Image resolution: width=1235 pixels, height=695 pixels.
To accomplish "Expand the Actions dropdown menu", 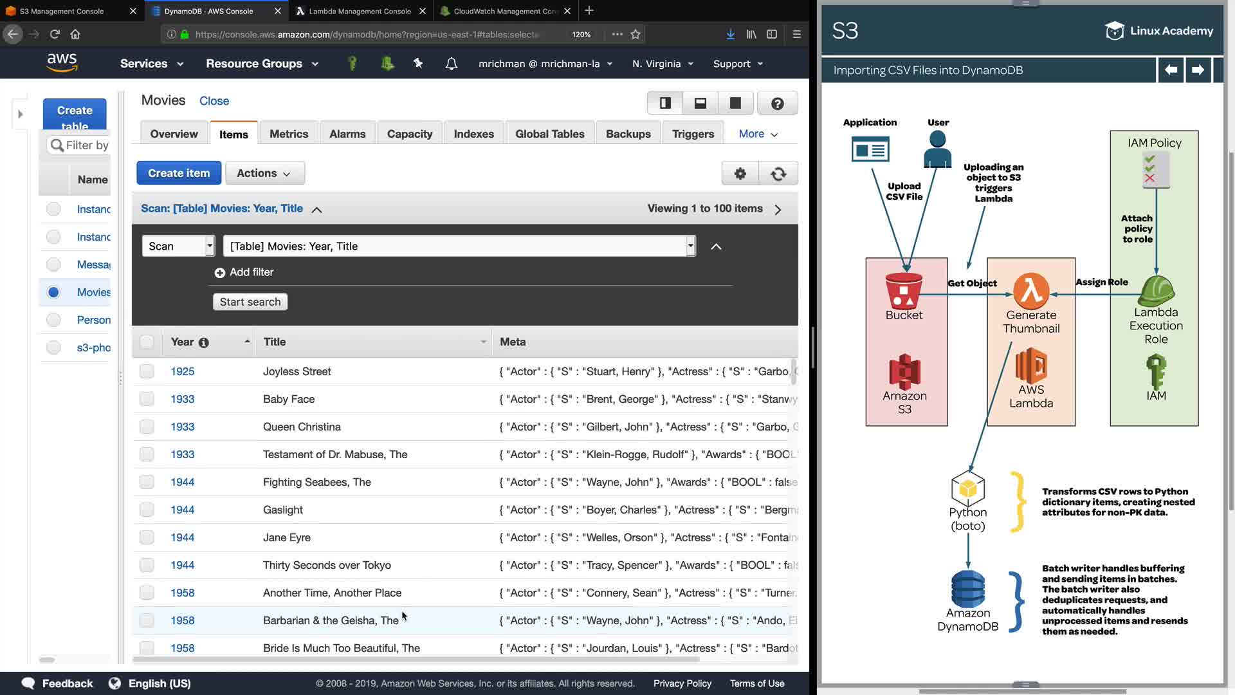I will (264, 173).
